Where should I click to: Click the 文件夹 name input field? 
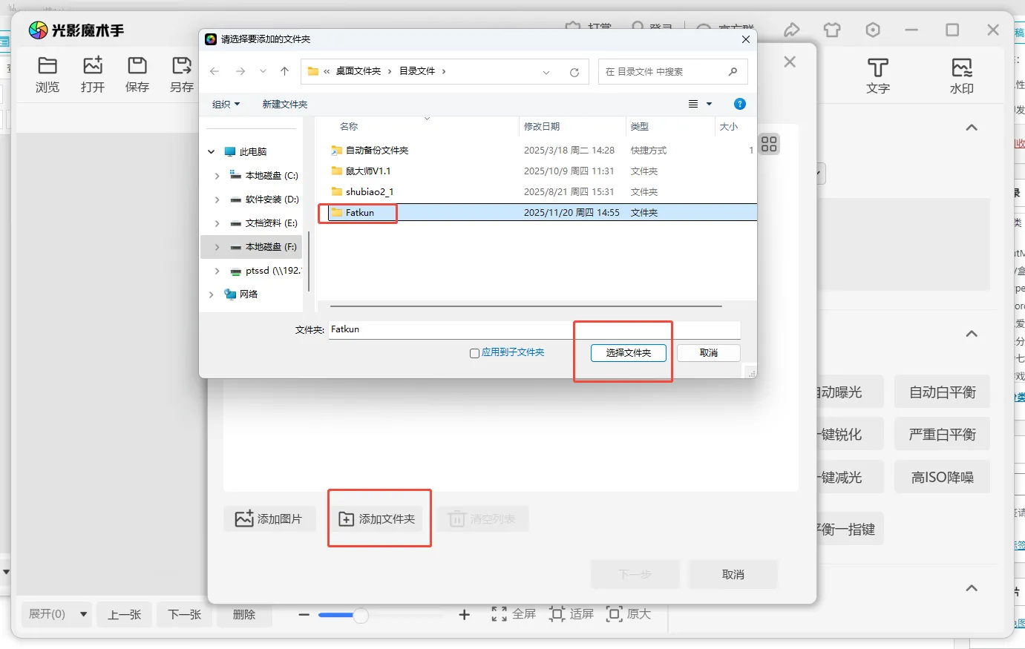(x=534, y=329)
